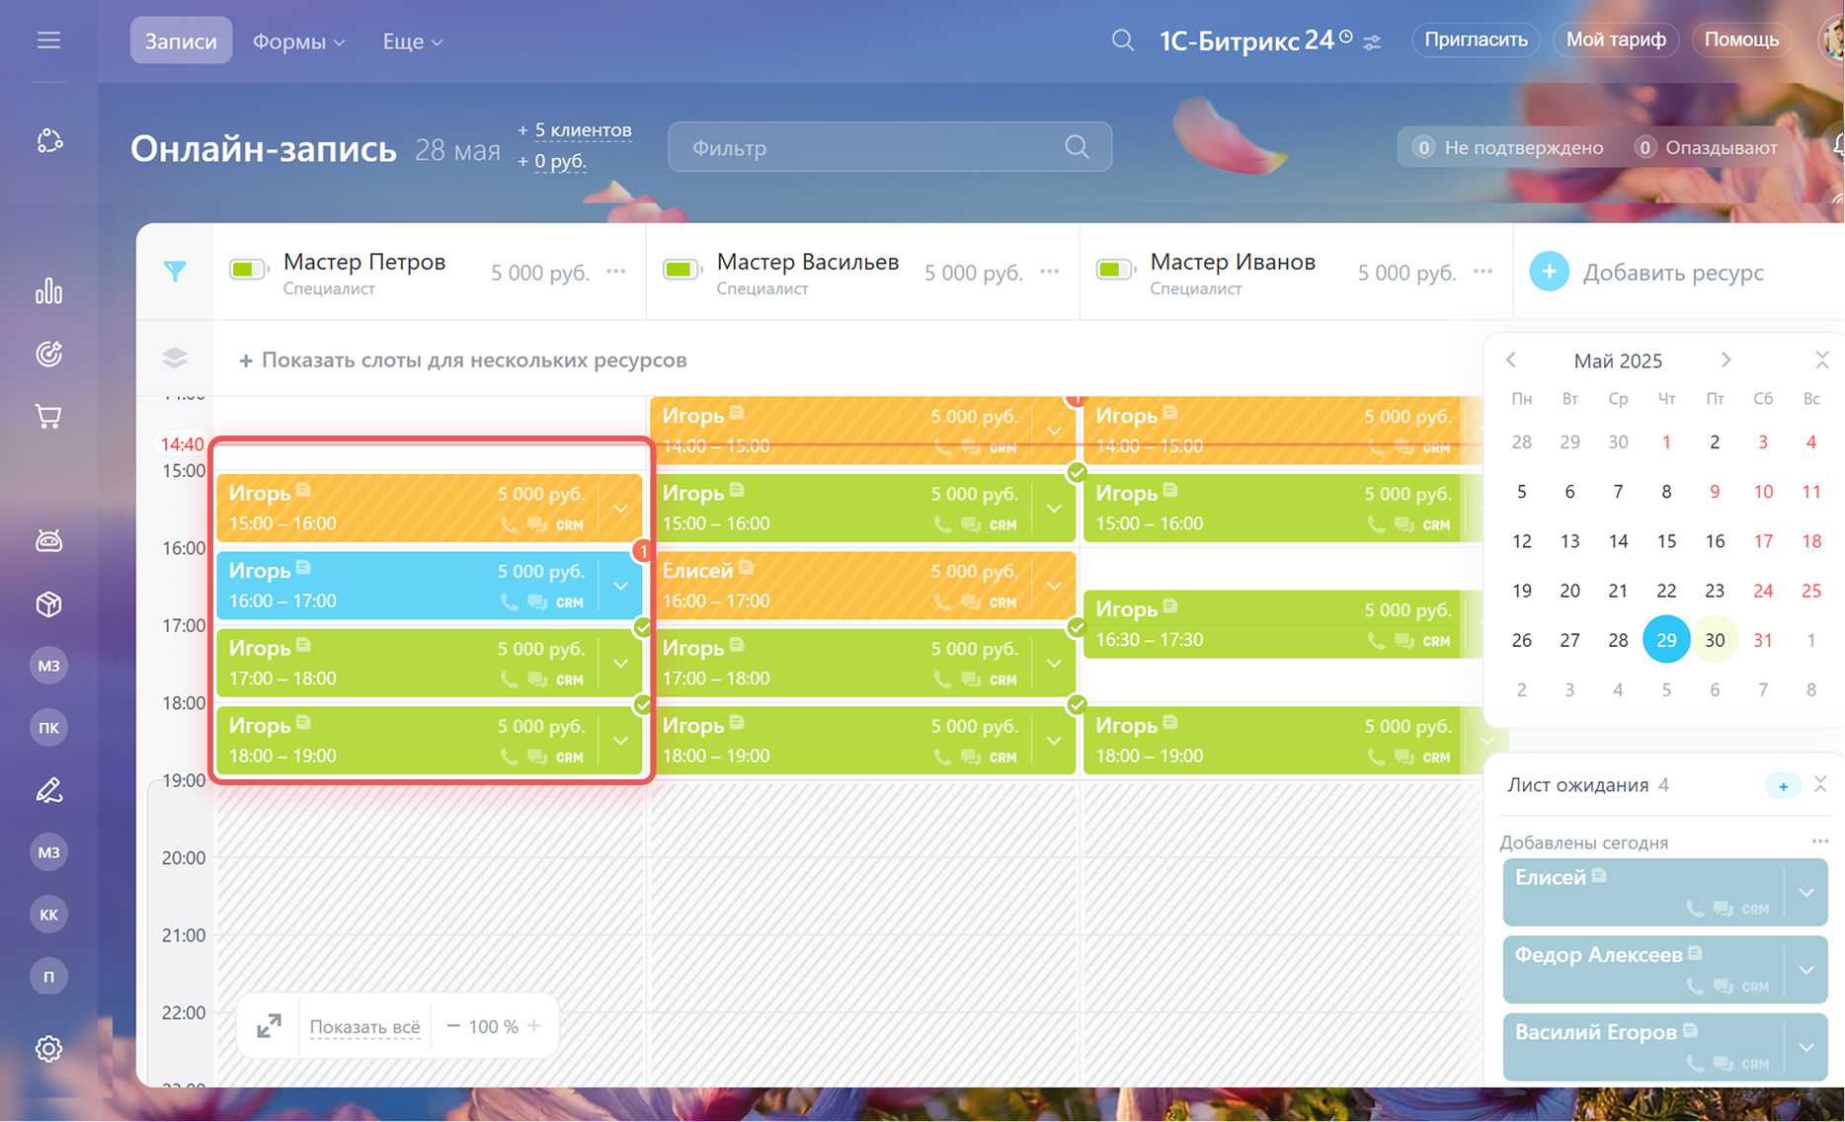The image size is (1845, 1122).
Task: Click plus icon to add resource
Action: pos(1549,273)
